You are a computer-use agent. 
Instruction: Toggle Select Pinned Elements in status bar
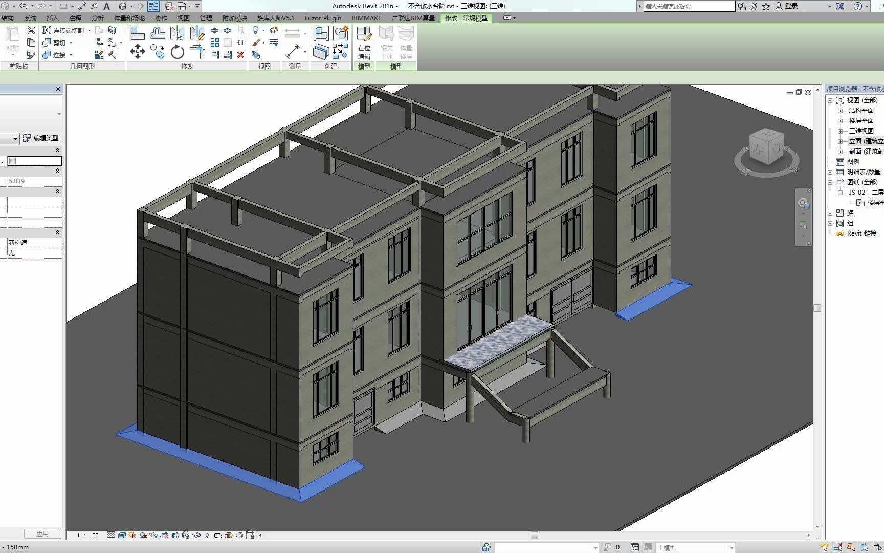point(851,547)
